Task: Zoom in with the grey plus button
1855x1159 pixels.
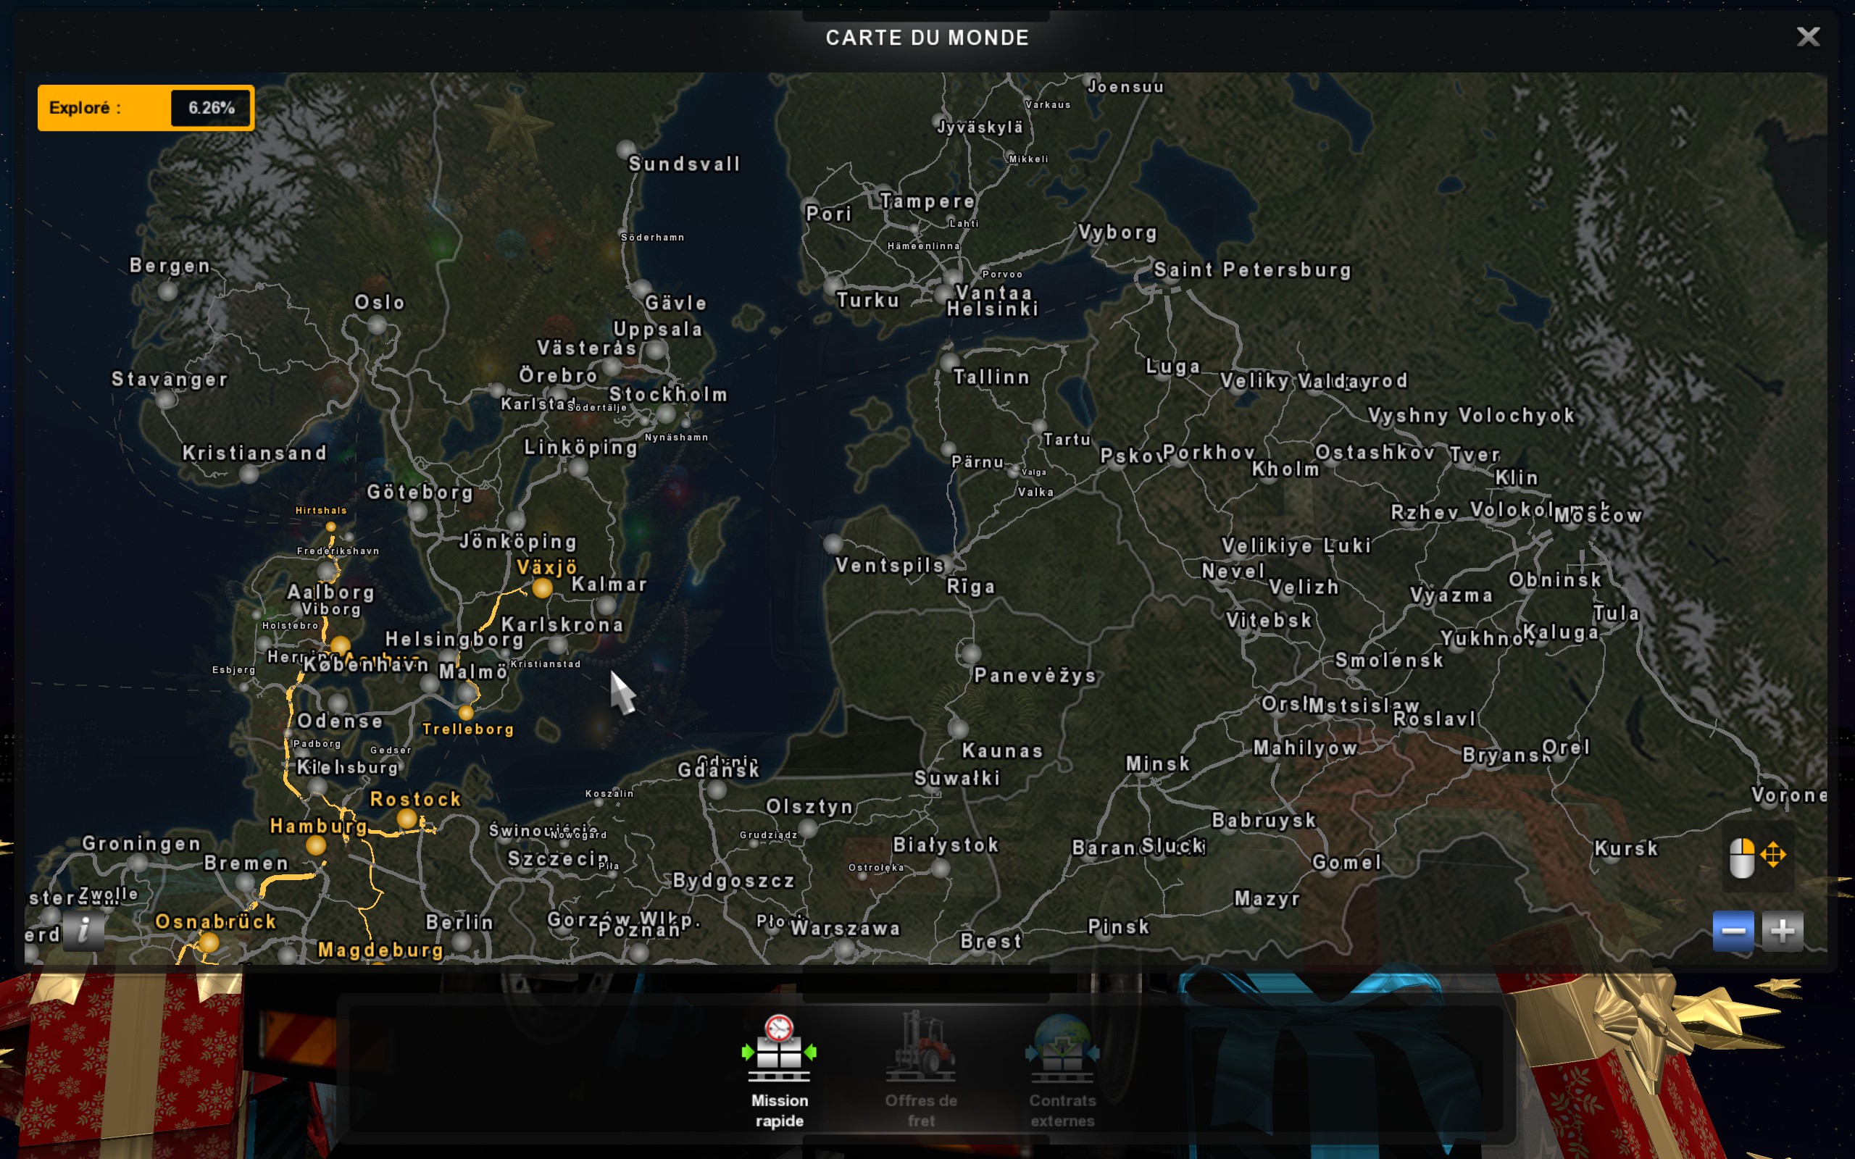Action: pos(1783,931)
